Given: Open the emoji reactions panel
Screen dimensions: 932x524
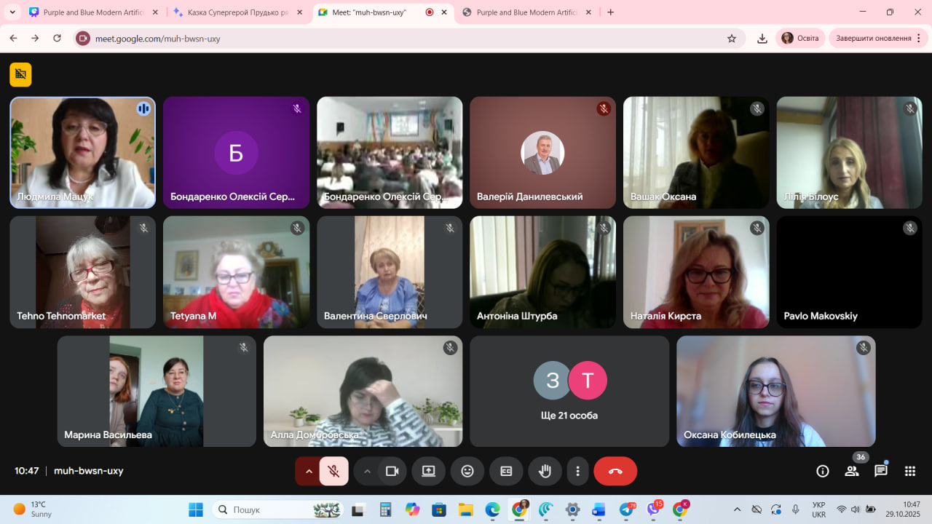Looking at the screenshot, I should point(467,471).
